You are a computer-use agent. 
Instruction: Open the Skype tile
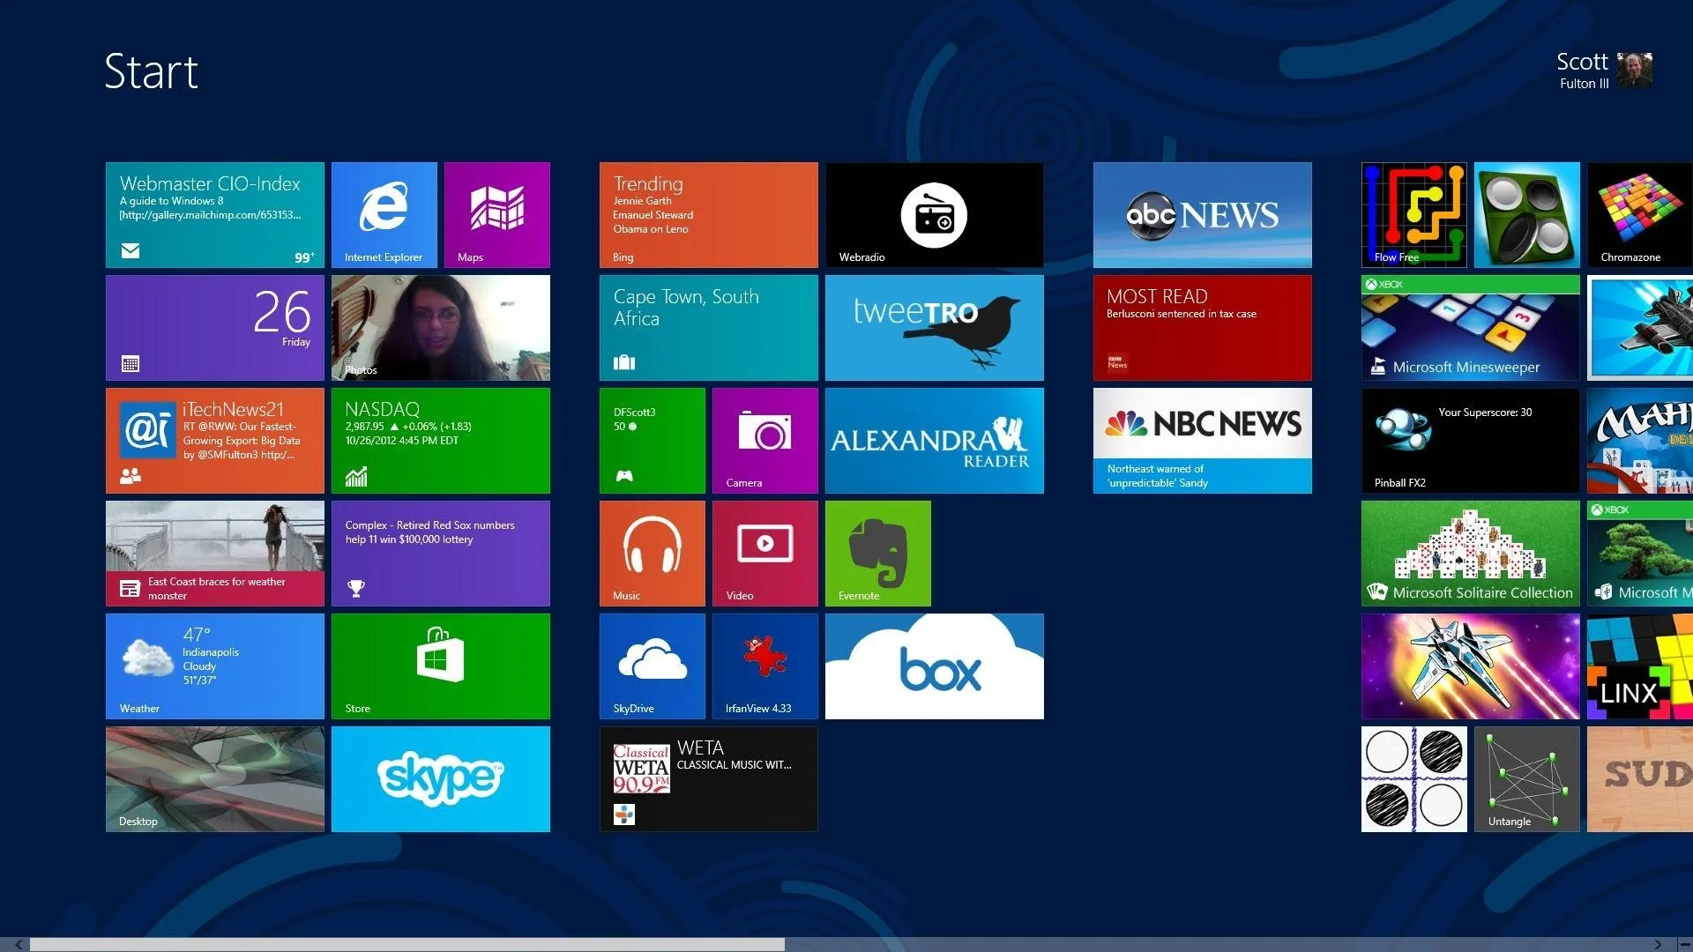click(440, 778)
